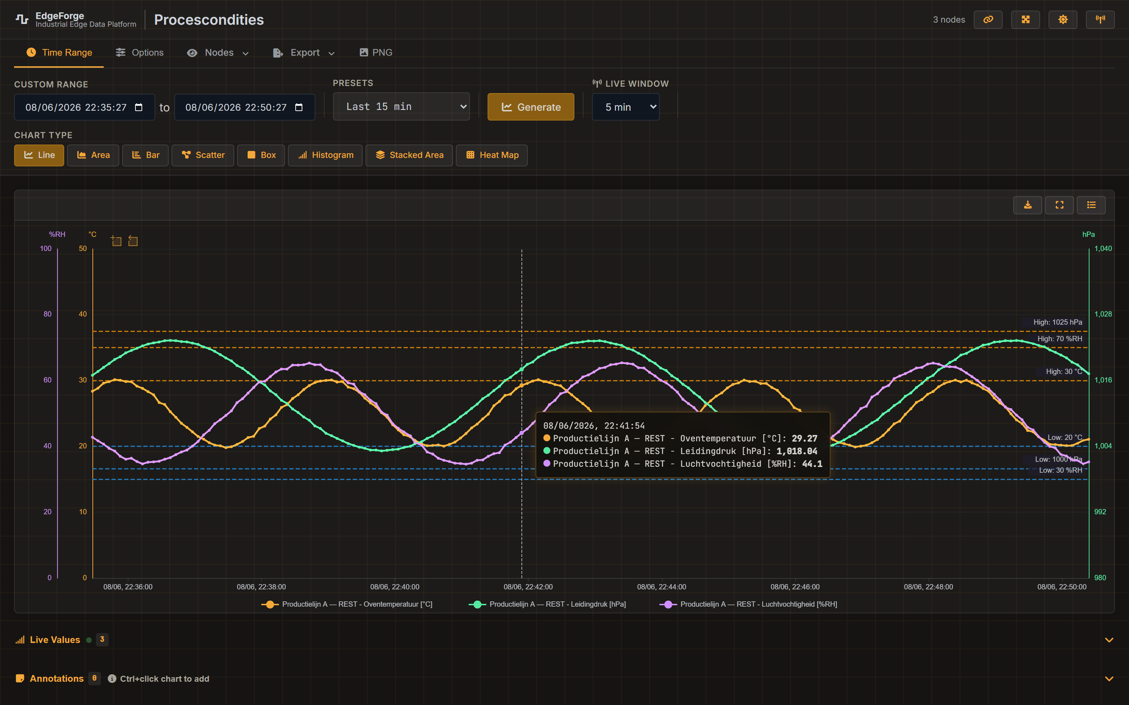The width and height of the screenshot is (1129, 705).
Task: Select the Area chart type
Action: pos(93,155)
